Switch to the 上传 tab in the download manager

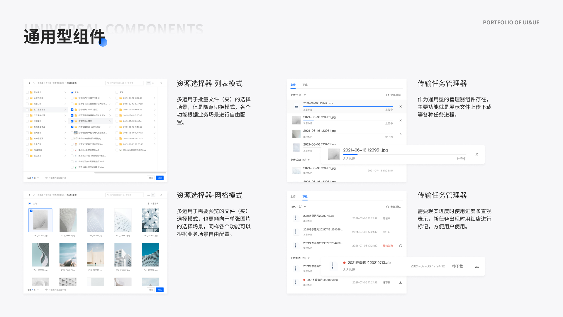pos(293,196)
